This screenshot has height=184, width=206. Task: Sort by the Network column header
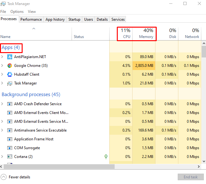point(190,34)
